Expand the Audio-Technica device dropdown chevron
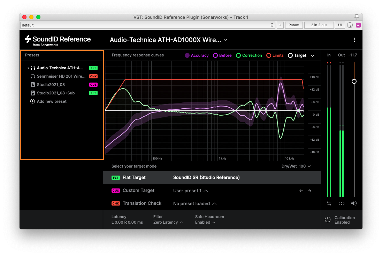Viewport: 382px width, 255px height. point(226,40)
